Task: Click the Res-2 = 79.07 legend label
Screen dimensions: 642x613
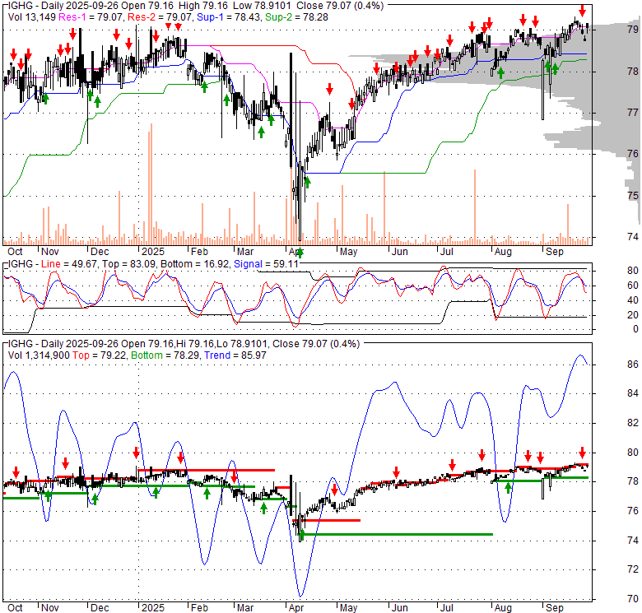Action: [x=160, y=17]
